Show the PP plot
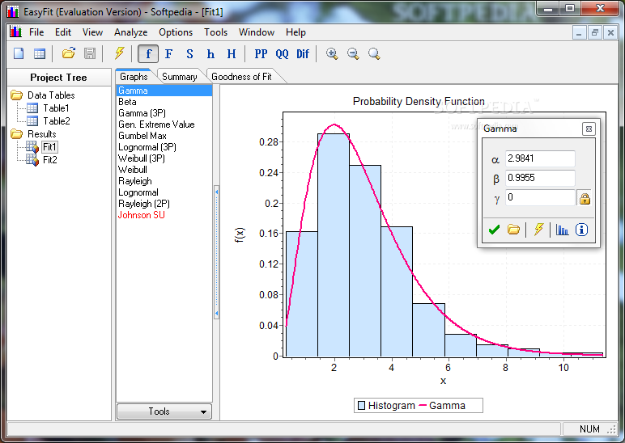The height and width of the screenshot is (443, 625). [261, 53]
